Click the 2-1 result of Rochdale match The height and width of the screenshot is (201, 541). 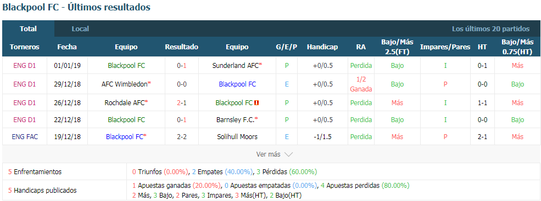tap(181, 102)
